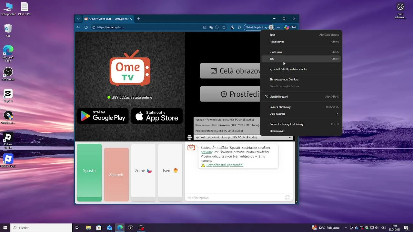Click the Napište zprávu message field
The image size is (413, 232).
coord(235,198)
